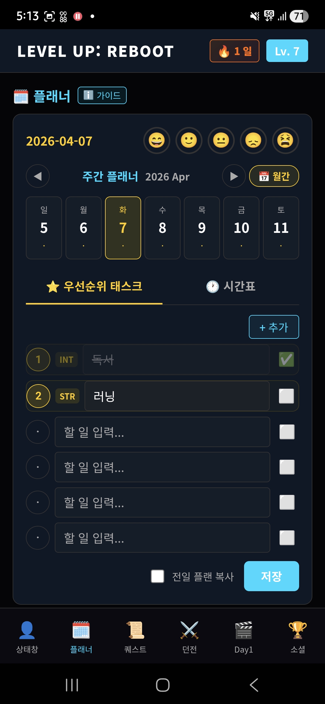Viewport: 325px width, 704px height.
Task: Select day 10 금요일 in the week strip
Action: [241, 227]
